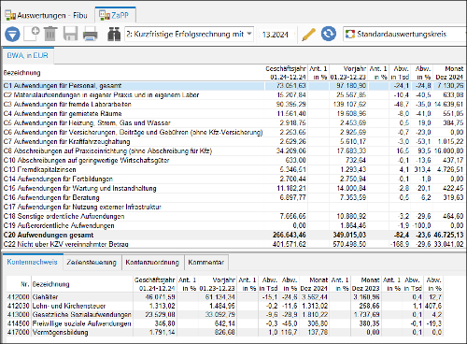Viewport: 467px width, 344px height.
Task: Click value 349.015,03 in Aufwendungen gesamt row
Action: (x=349, y=235)
